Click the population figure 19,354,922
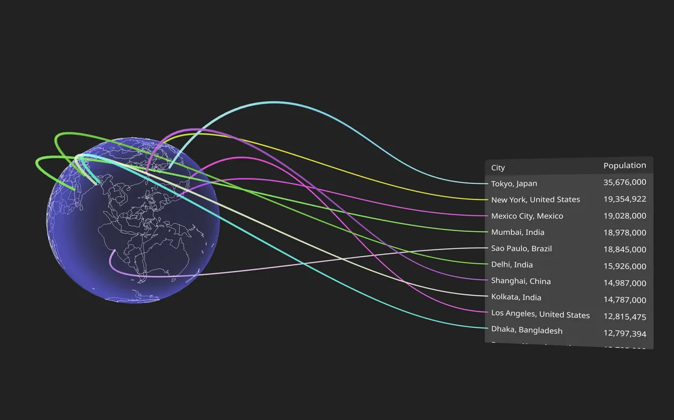The width and height of the screenshot is (674, 420). (625, 198)
